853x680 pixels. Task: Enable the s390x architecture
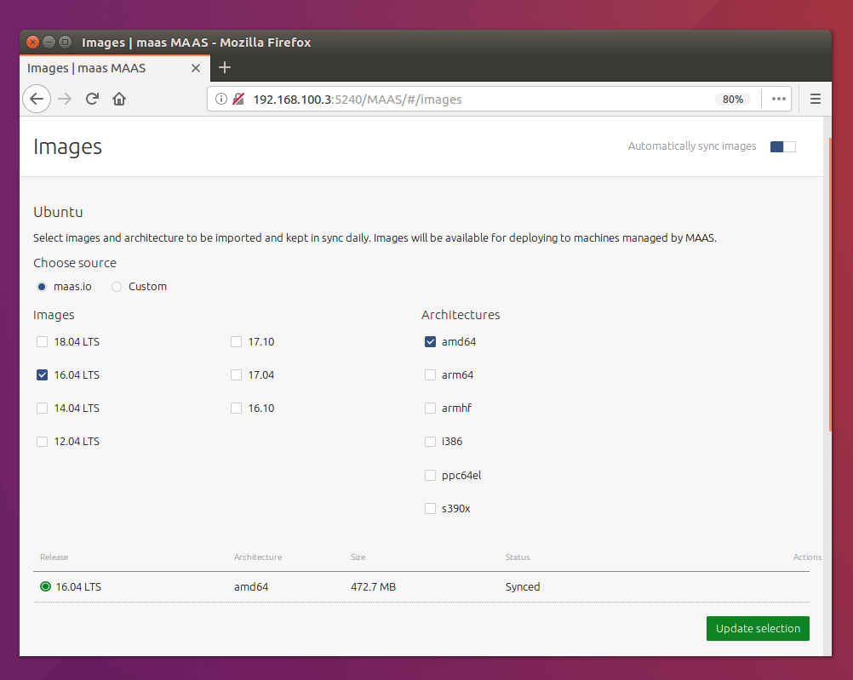pyautogui.click(x=430, y=509)
